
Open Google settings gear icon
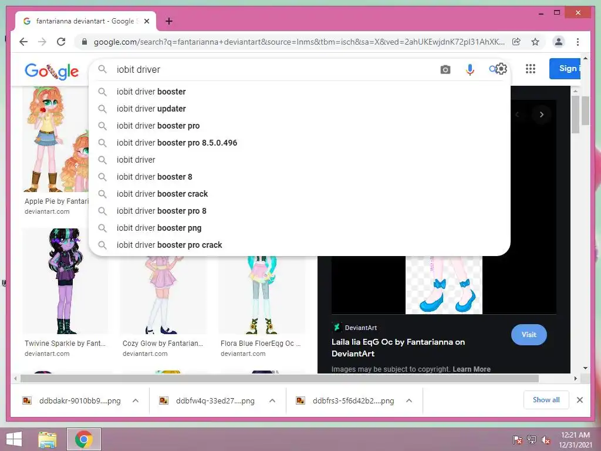[501, 69]
